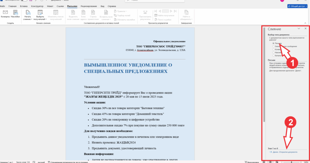This screenshot has height=163, width=310.
Task: Click the Наклейки labels icon
Action: [x=15, y=12]
